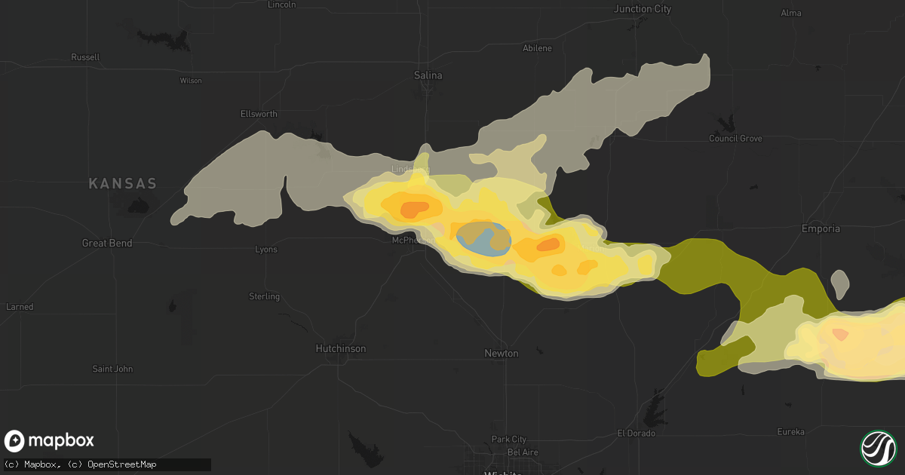
Task: Click the Eureka town label
Action: pyautogui.click(x=791, y=432)
